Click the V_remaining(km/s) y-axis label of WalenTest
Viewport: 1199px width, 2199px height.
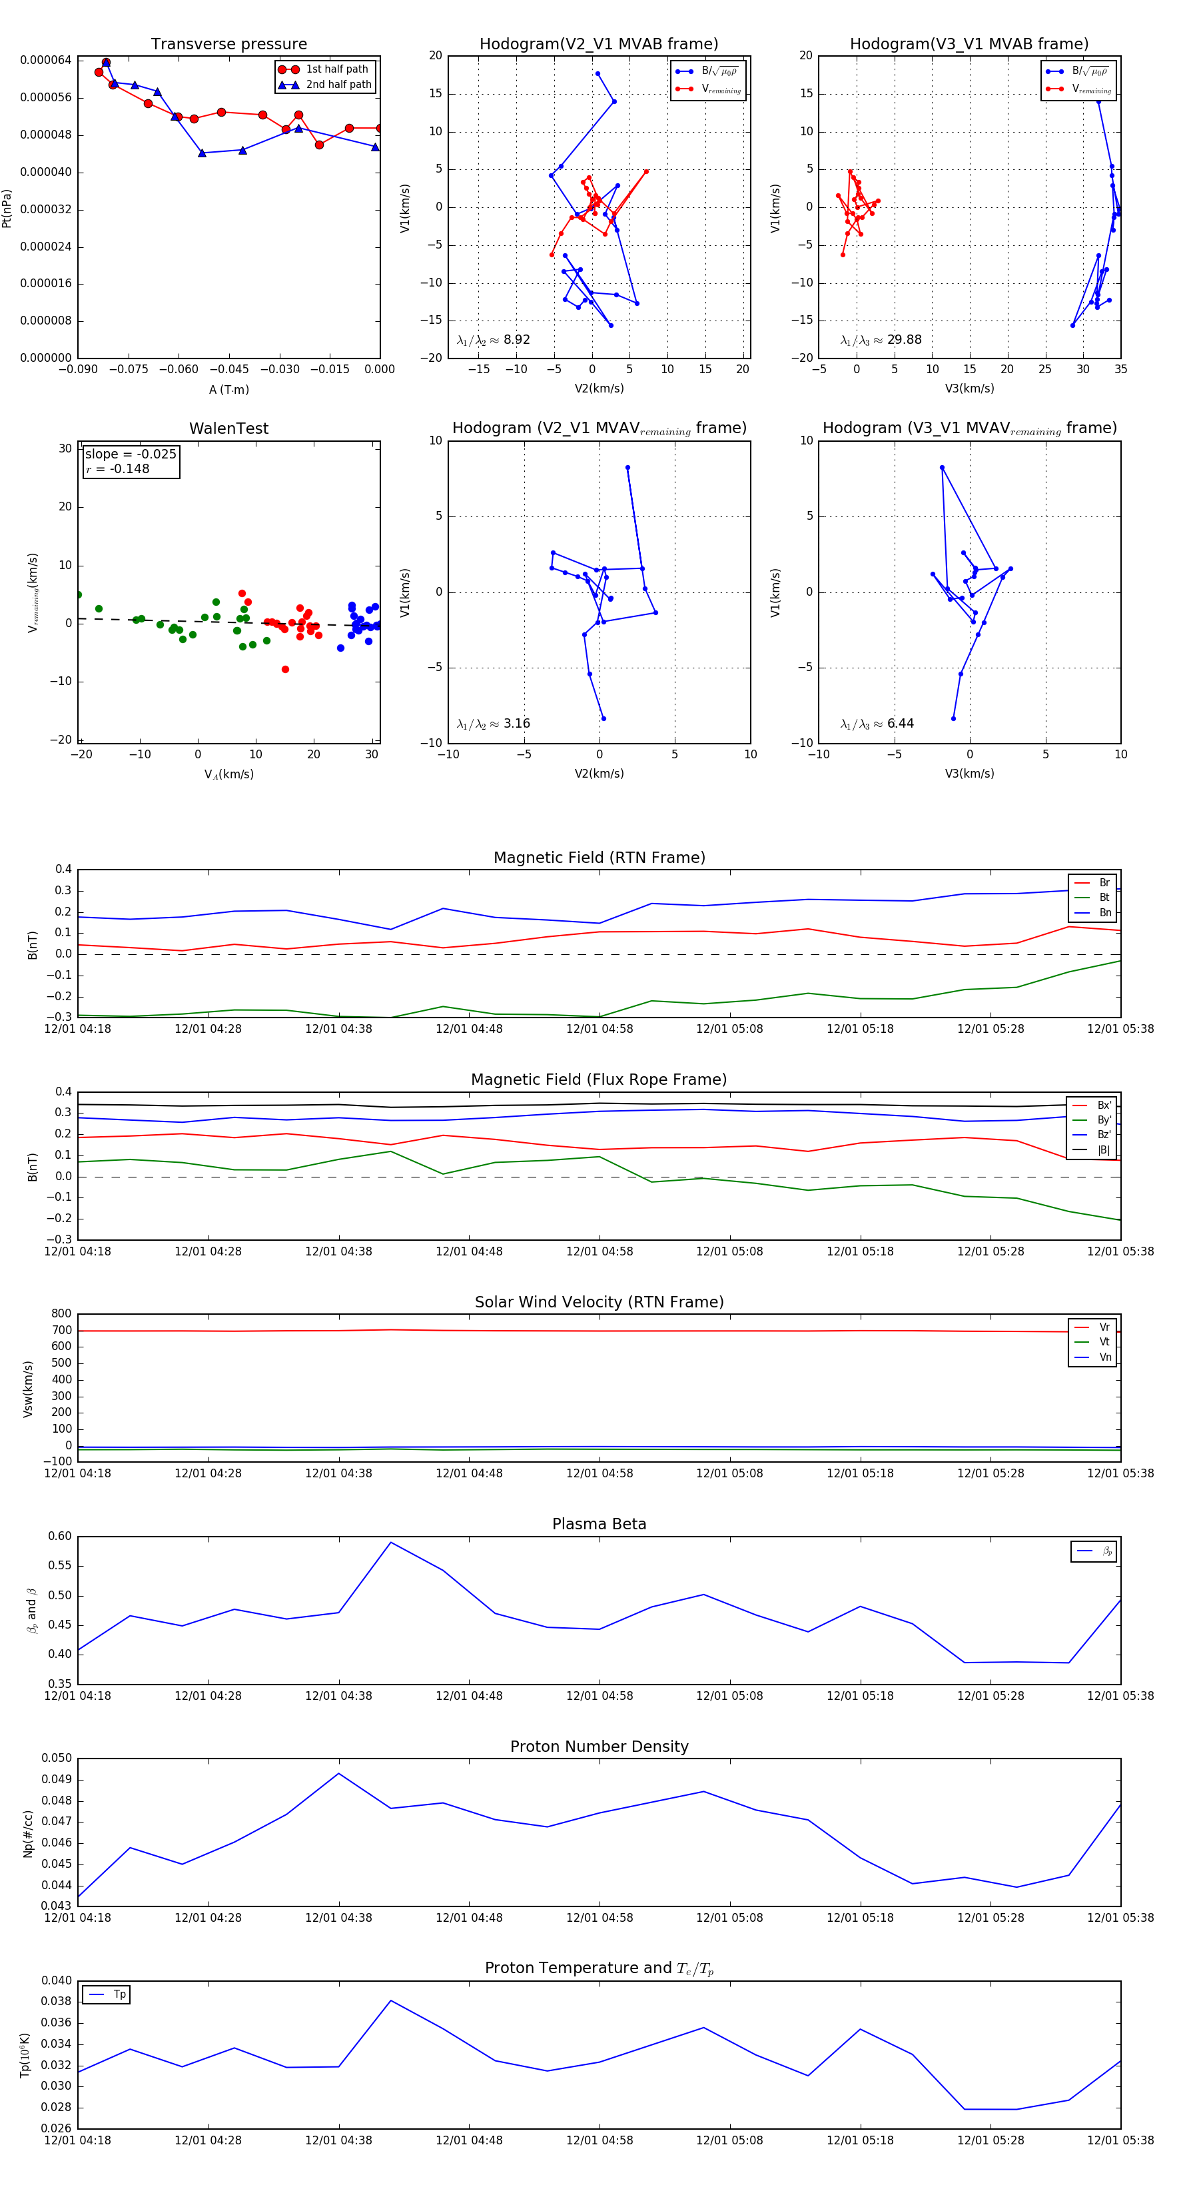pyautogui.click(x=33, y=592)
